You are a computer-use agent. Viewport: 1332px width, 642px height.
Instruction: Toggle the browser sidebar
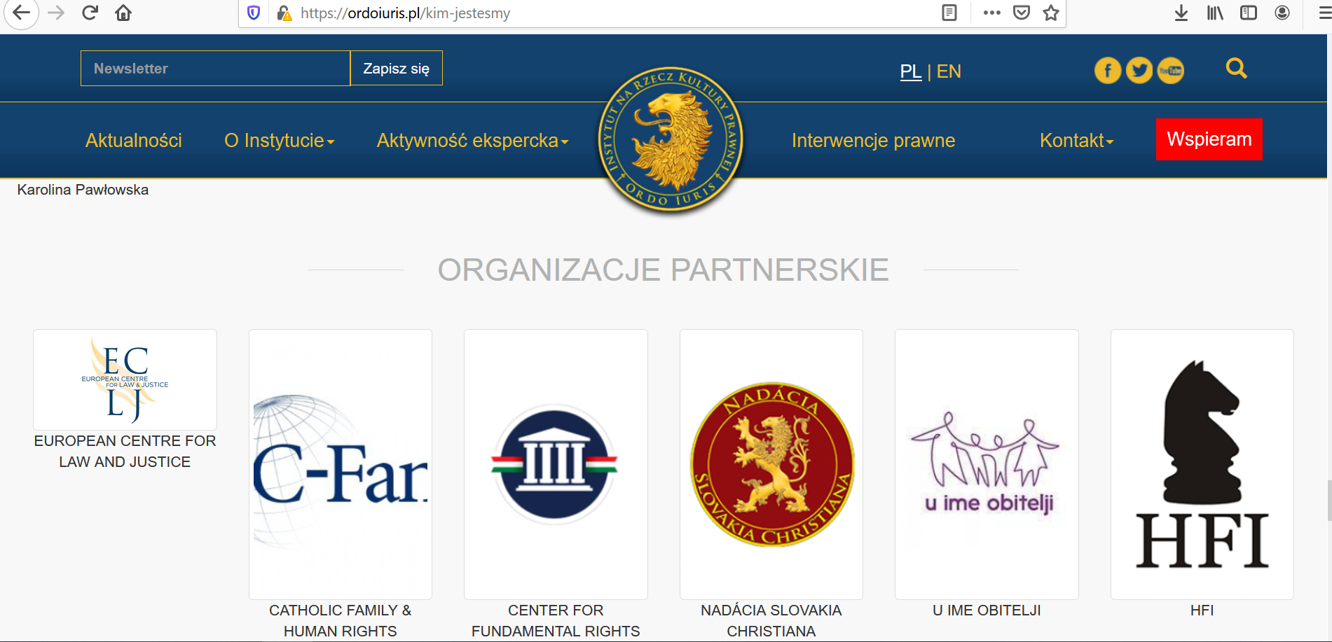coord(1249,13)
